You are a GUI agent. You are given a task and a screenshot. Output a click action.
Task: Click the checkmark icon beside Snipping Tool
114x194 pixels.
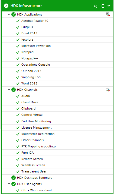click(x=18, y=77)
